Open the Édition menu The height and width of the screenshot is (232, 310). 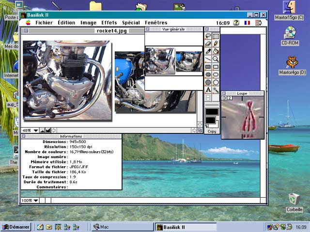pos(66,23)
